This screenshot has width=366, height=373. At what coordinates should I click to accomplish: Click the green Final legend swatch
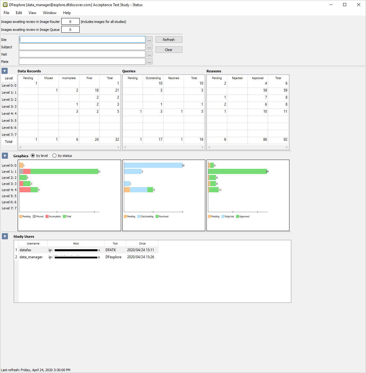64,216
